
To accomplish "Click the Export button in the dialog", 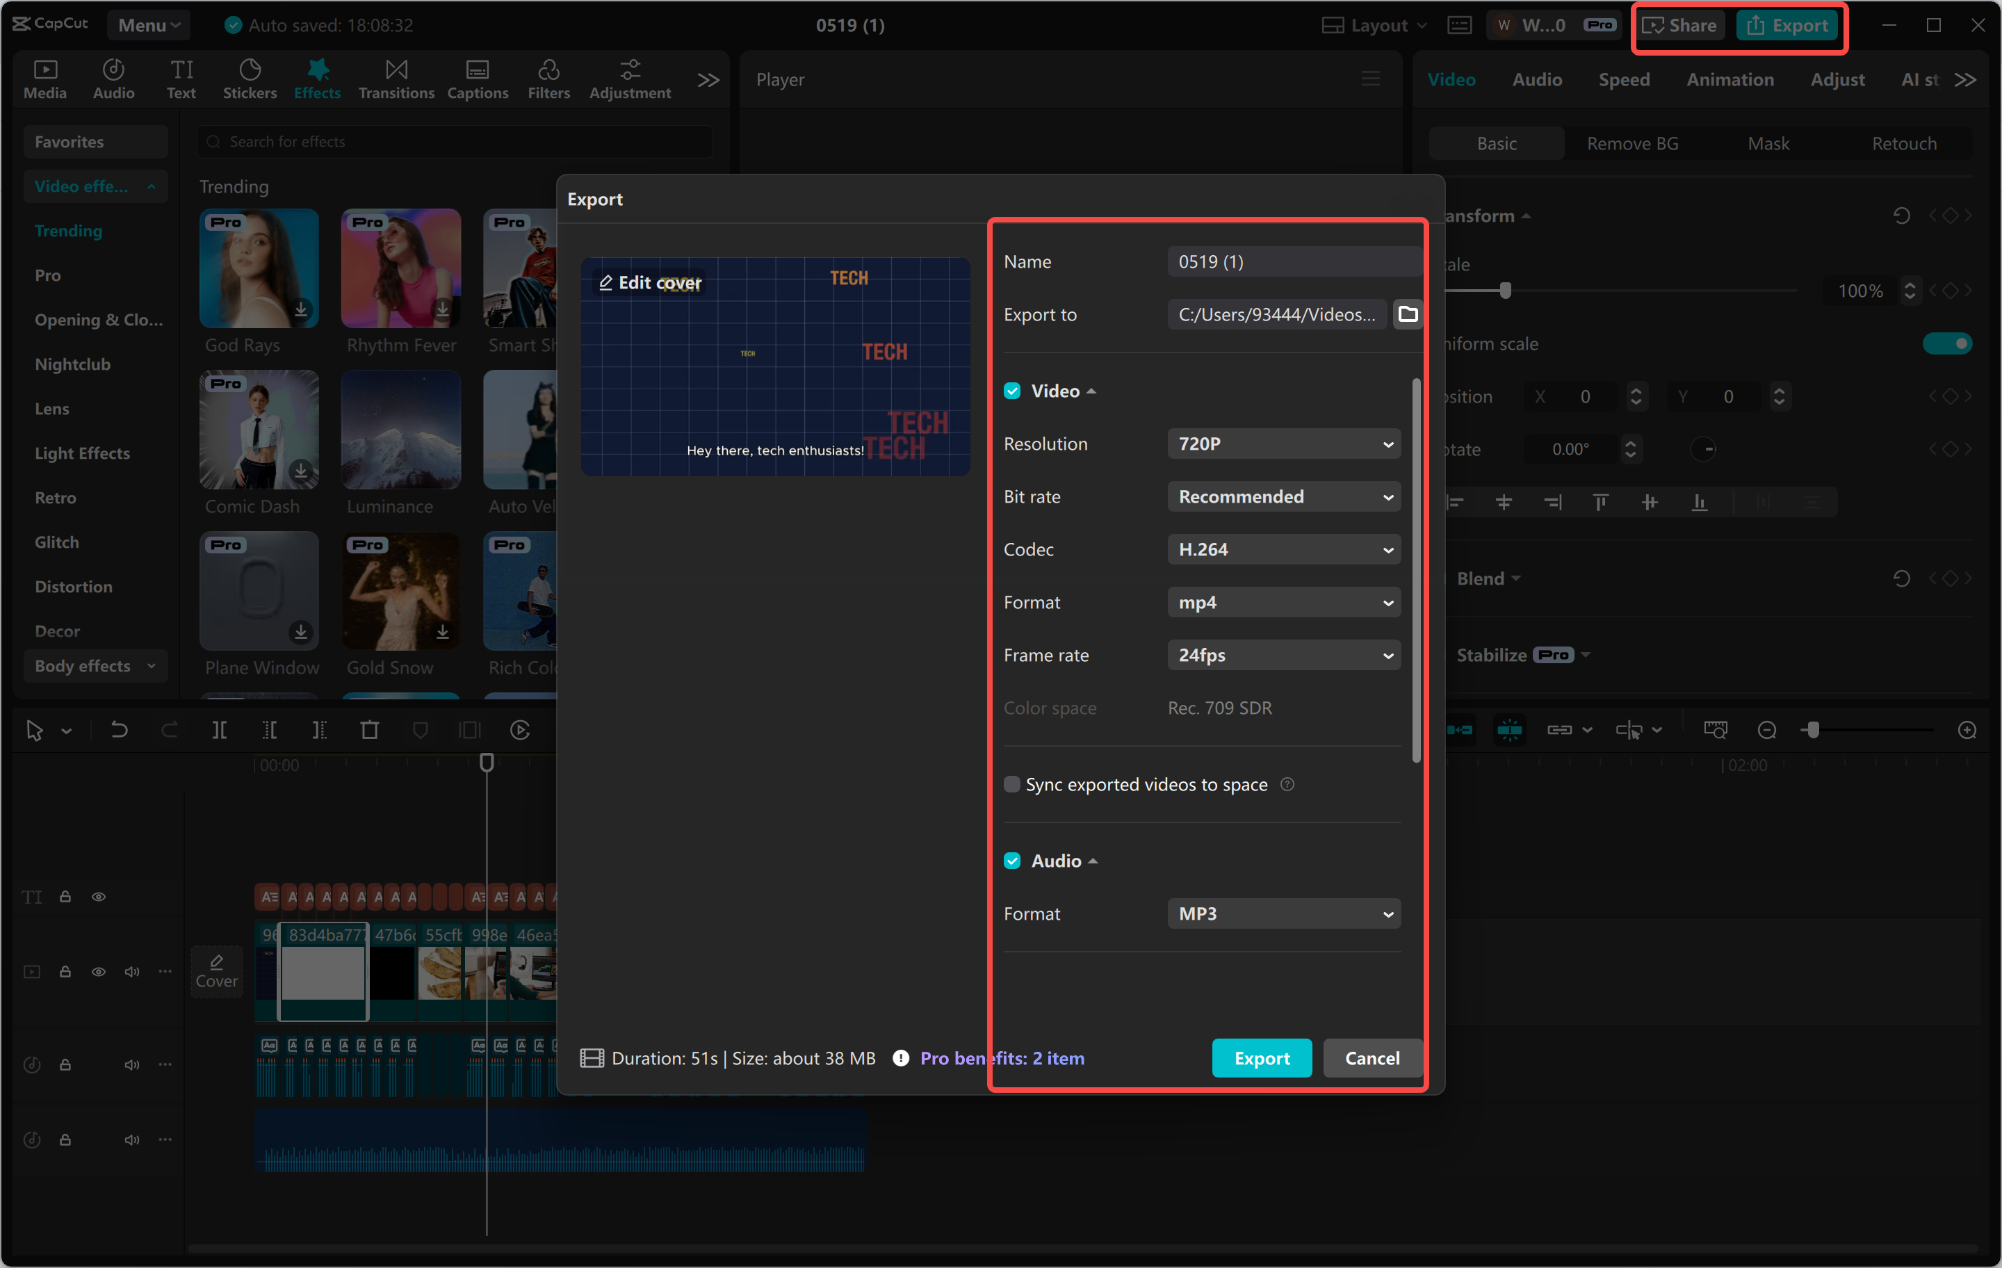I will 1261,1057.
